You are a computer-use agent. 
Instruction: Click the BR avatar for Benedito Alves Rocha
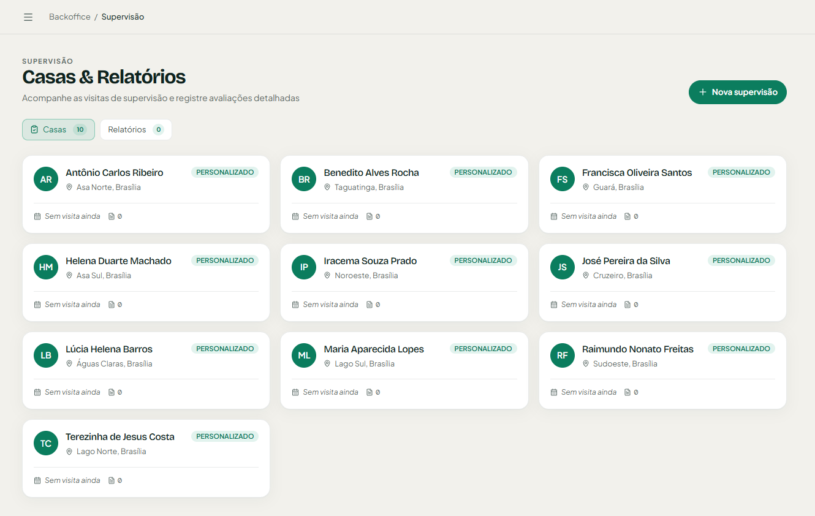pyautogui.click(x=304, y=179)
